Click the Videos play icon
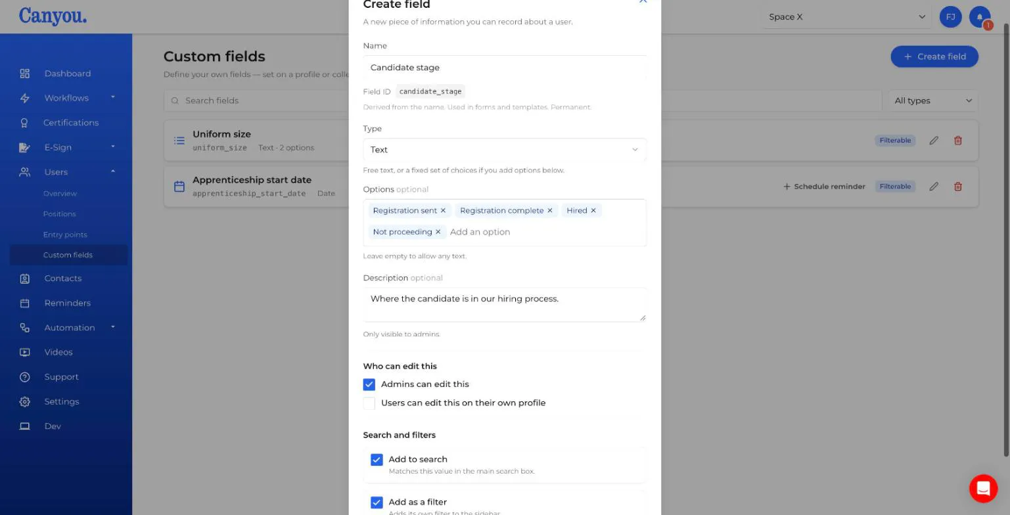The height and width of the screenshot is (515, 1010). (25, 352)
